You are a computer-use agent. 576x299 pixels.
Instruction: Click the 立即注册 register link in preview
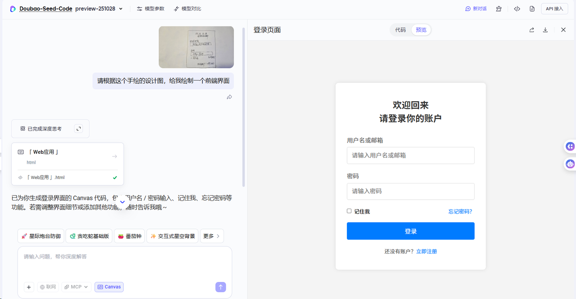tap(426, 251)
